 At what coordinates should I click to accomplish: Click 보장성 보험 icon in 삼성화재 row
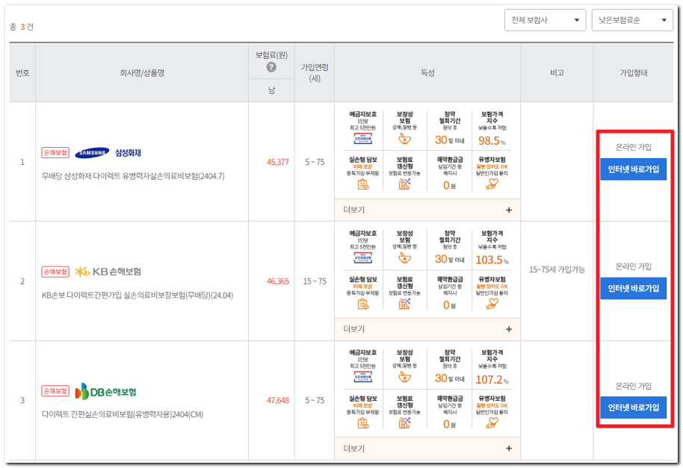coord(405,139)
